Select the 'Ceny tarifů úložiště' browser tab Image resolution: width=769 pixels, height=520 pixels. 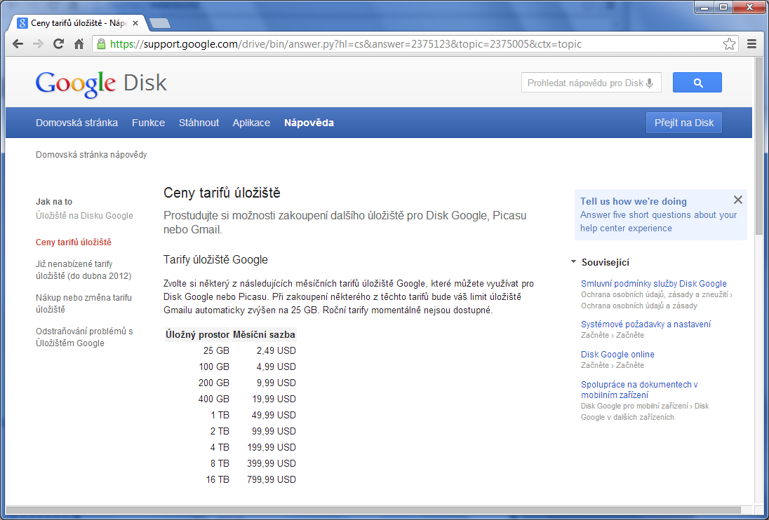pyautogui.click(x=79, y=23)
